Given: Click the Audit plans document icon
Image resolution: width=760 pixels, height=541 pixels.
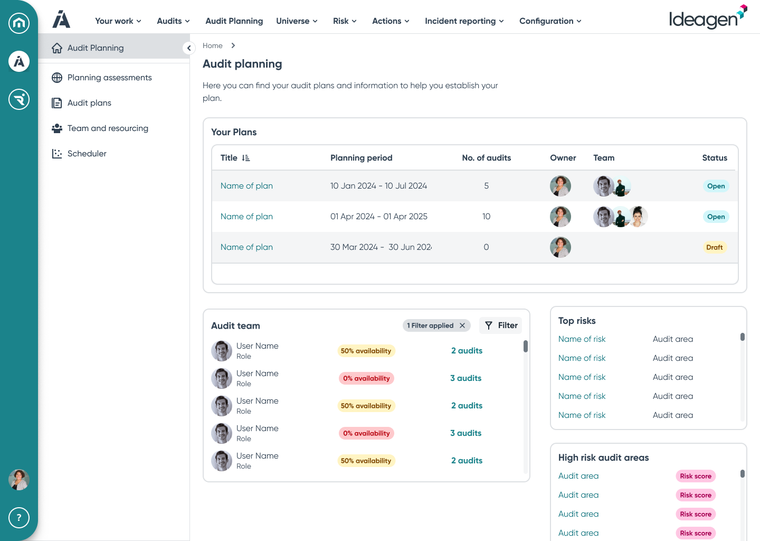Looking at the screenshot, I should (x=57, y=103).
